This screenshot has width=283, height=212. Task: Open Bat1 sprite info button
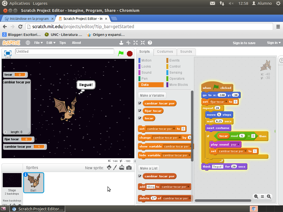pos(26,174)
